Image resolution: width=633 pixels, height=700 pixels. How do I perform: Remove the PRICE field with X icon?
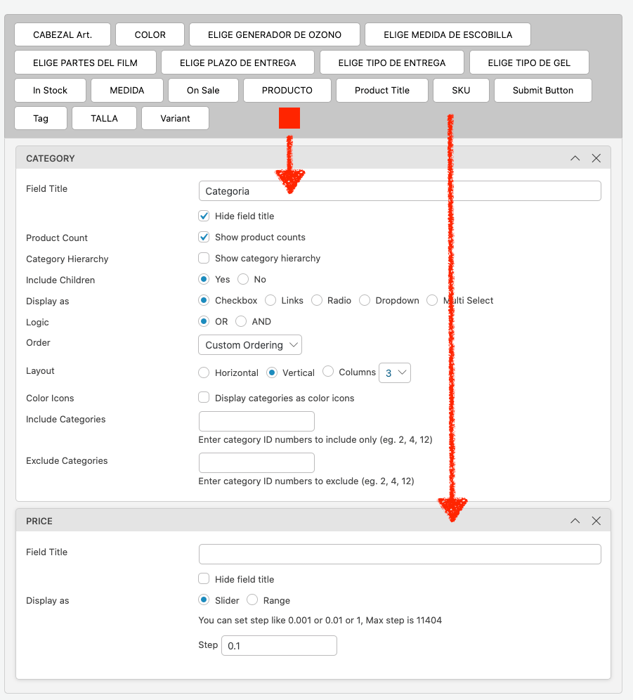(x=596, y=521)
